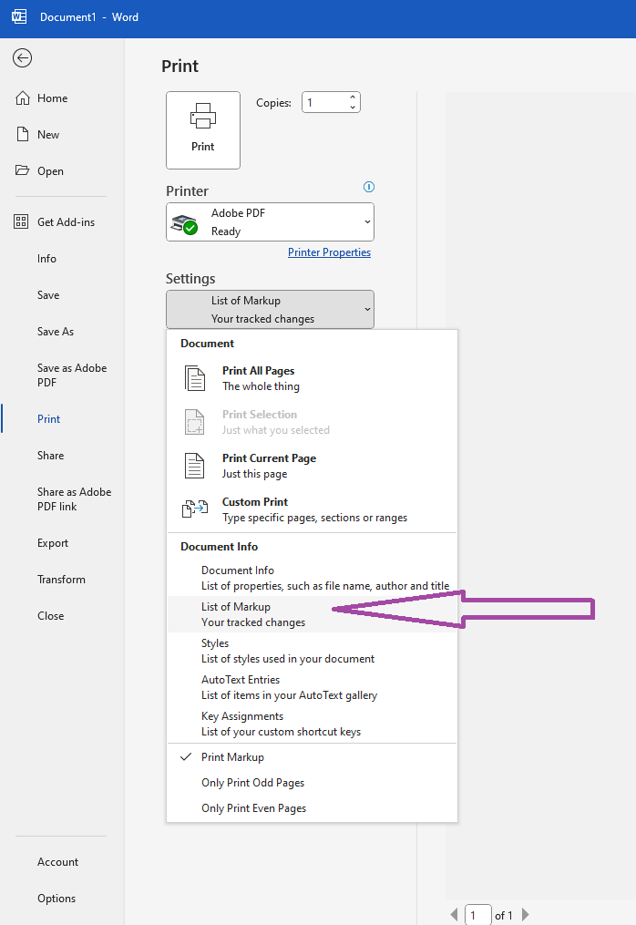Viewport: 636px width, 925px height.
Task: Click the Home house icon
Action: 23,98
